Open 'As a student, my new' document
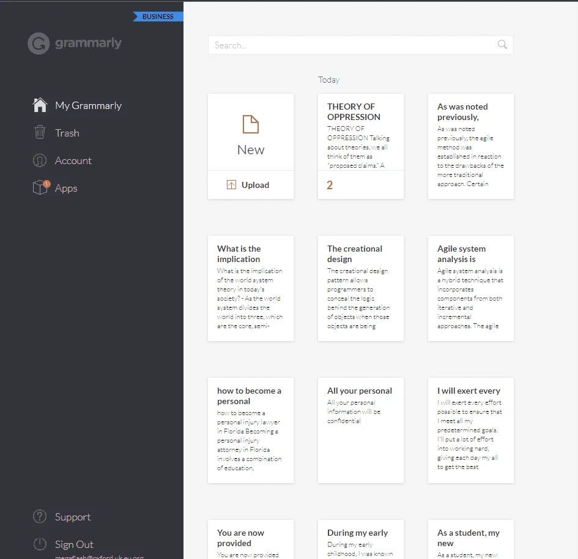 click(x=471, y=539)
